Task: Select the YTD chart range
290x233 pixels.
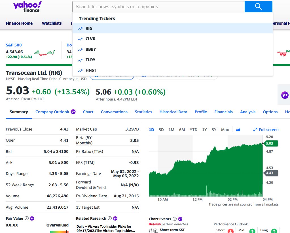Action: [x=193, y=130]
